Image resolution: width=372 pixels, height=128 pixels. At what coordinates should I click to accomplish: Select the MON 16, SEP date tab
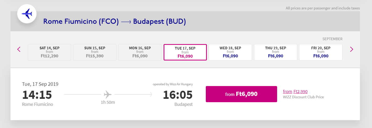[x=140, y=52]
